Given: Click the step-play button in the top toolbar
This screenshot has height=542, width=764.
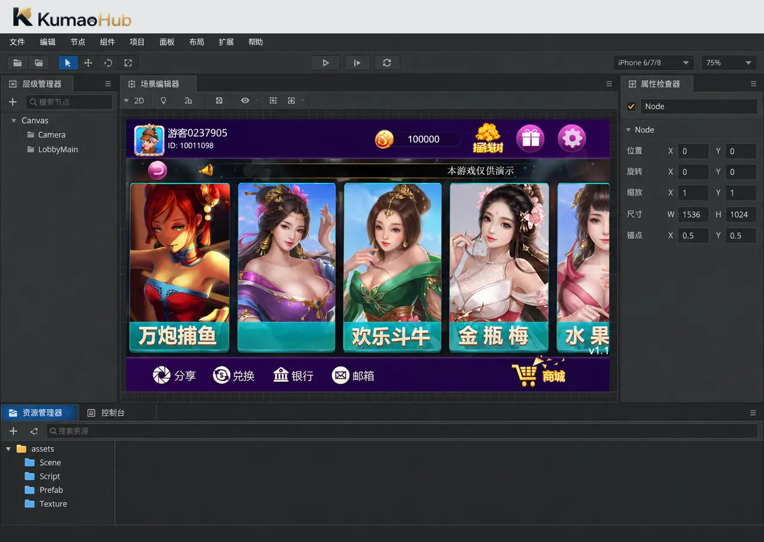Looking at the screenshot, I should (x=357, y=63).
